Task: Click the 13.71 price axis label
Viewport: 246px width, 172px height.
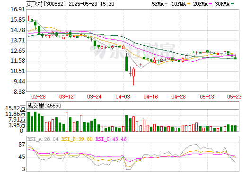Action: (18, 41)
